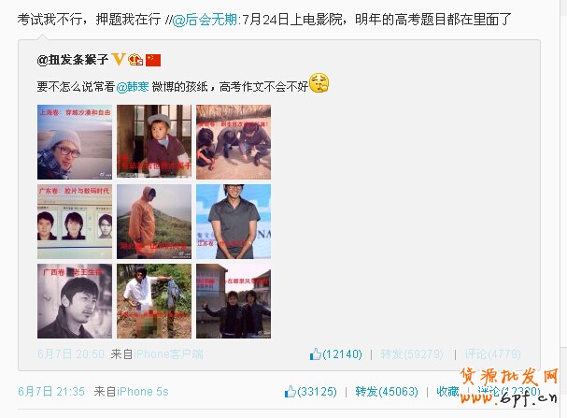
Task: Open the @后会无期 mention link
Action: [205, 20]
